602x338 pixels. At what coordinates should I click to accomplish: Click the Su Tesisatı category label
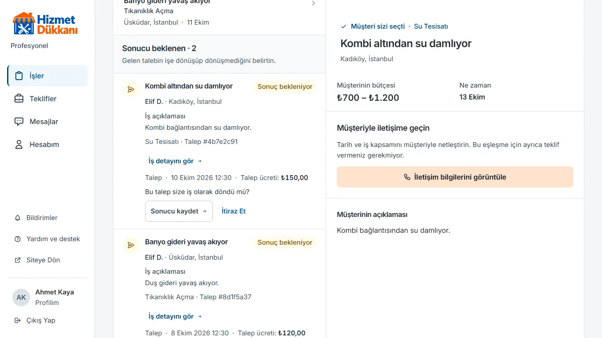[431, 26]
